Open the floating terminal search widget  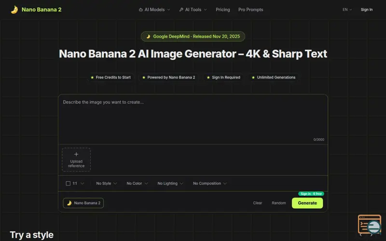pos(369,225)
